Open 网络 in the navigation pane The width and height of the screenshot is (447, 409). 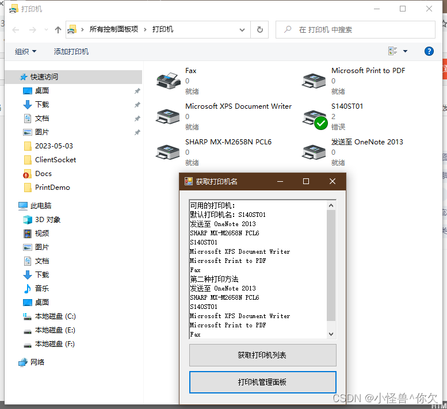[32, 362]
